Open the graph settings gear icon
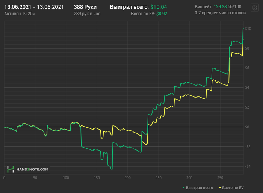 (x=255, y=8)
